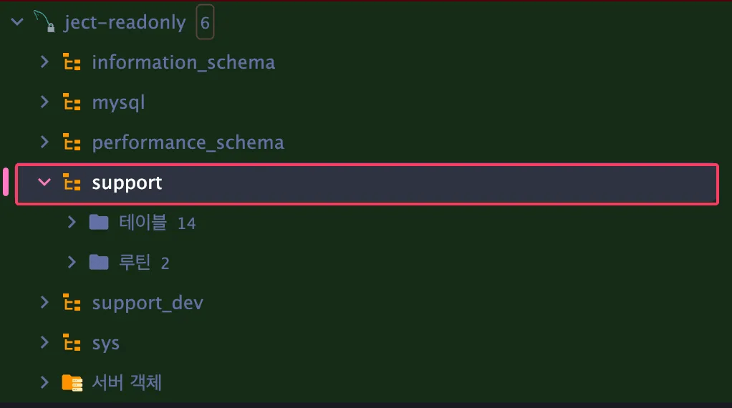Click the 루틴 folder icon

(x=99, y=263)
